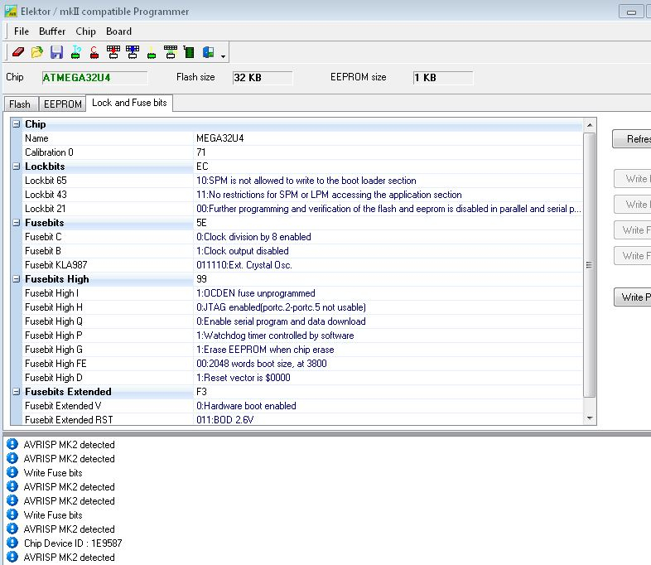Screen dimensions: 651x565
Task: Click the red eraser chip-erase icon
Action: point(18,52)
